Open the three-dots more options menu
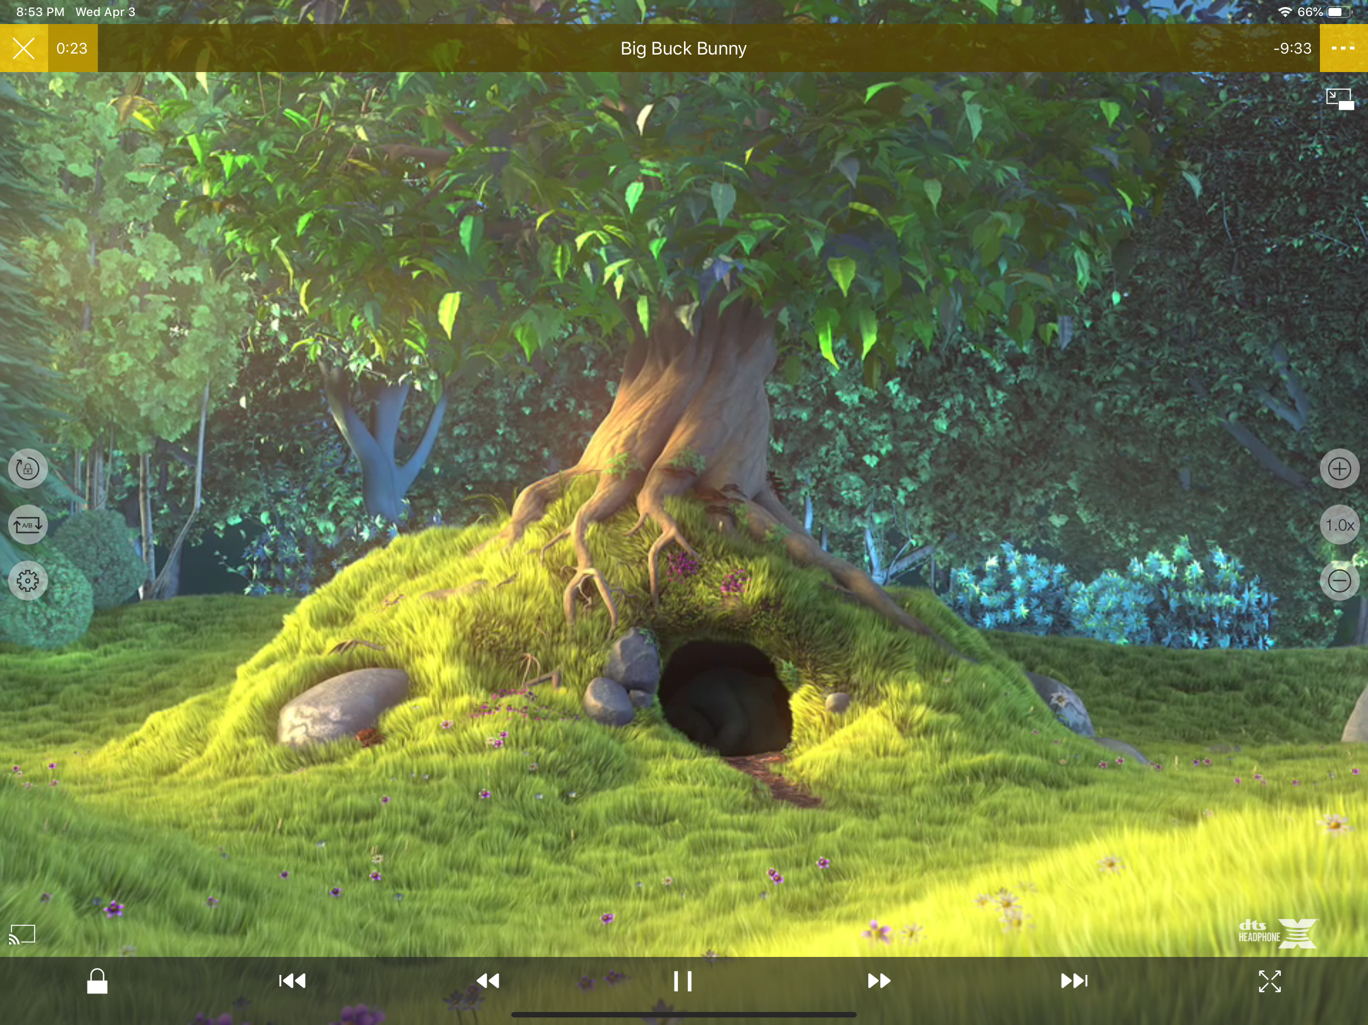This screenshot has height=1025, width=1368. 1342,48
